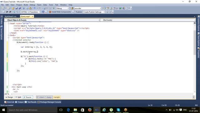Select the Source view button
The image size is (200, 113).
pyautogui.click(x=28, y=97)
